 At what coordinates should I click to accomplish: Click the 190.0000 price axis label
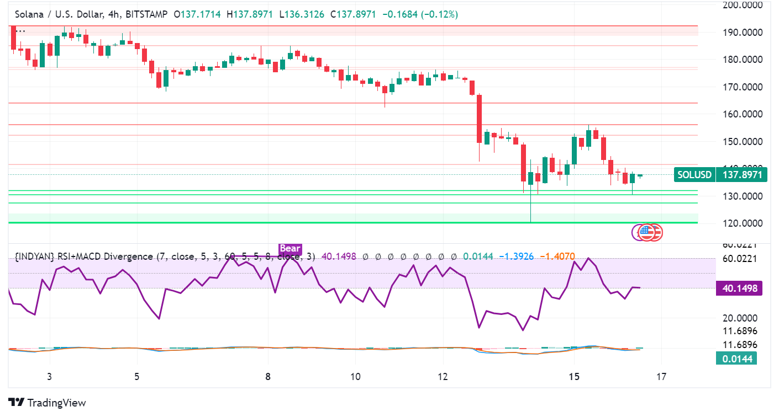(743, 32)
